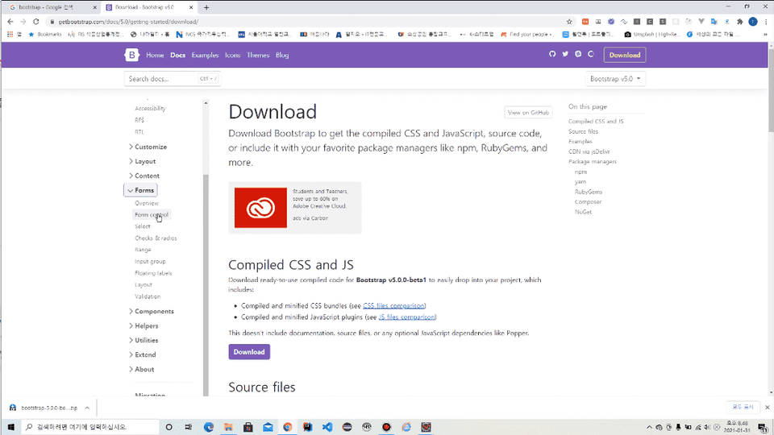Open the CSS files comparison link
Image resolution: width=774 pixels, height=435 pixels.
coord(393,306)
